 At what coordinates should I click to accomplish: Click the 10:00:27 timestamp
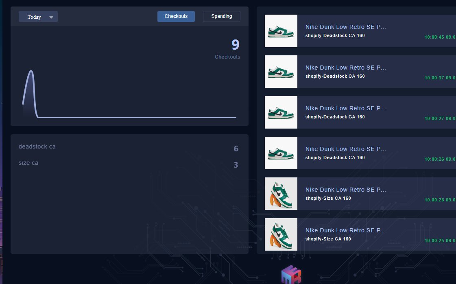coord(440,119)
